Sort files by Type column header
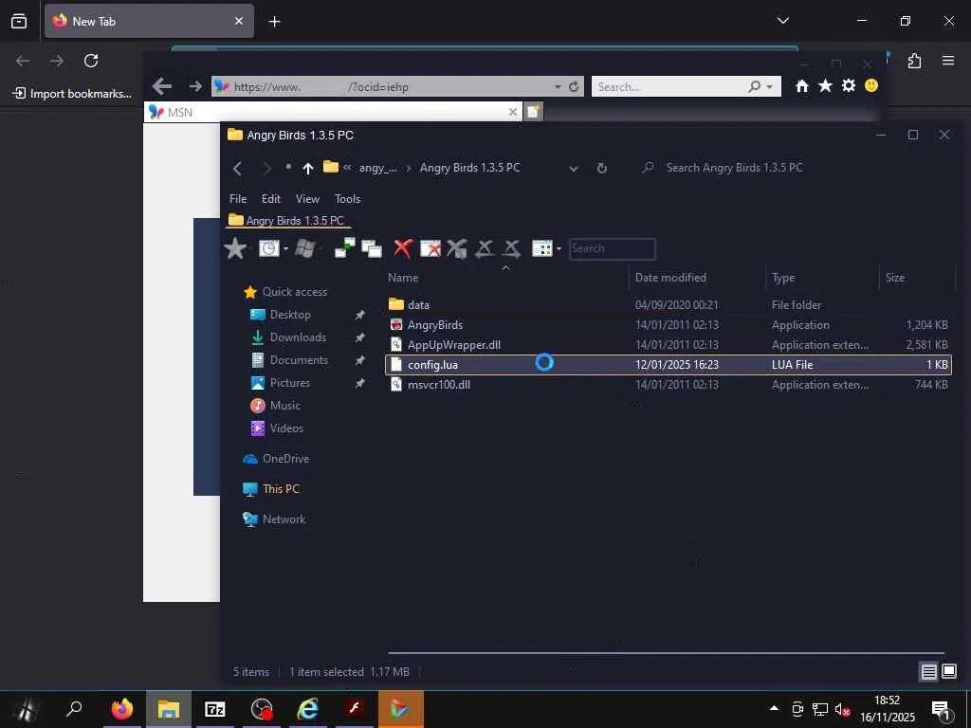 click(782, 278)
